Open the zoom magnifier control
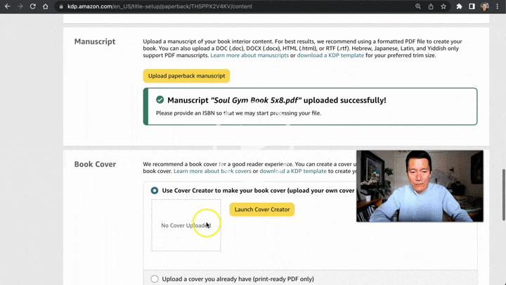The width and height of the screenshot is (506, 285). coord(418,6)
